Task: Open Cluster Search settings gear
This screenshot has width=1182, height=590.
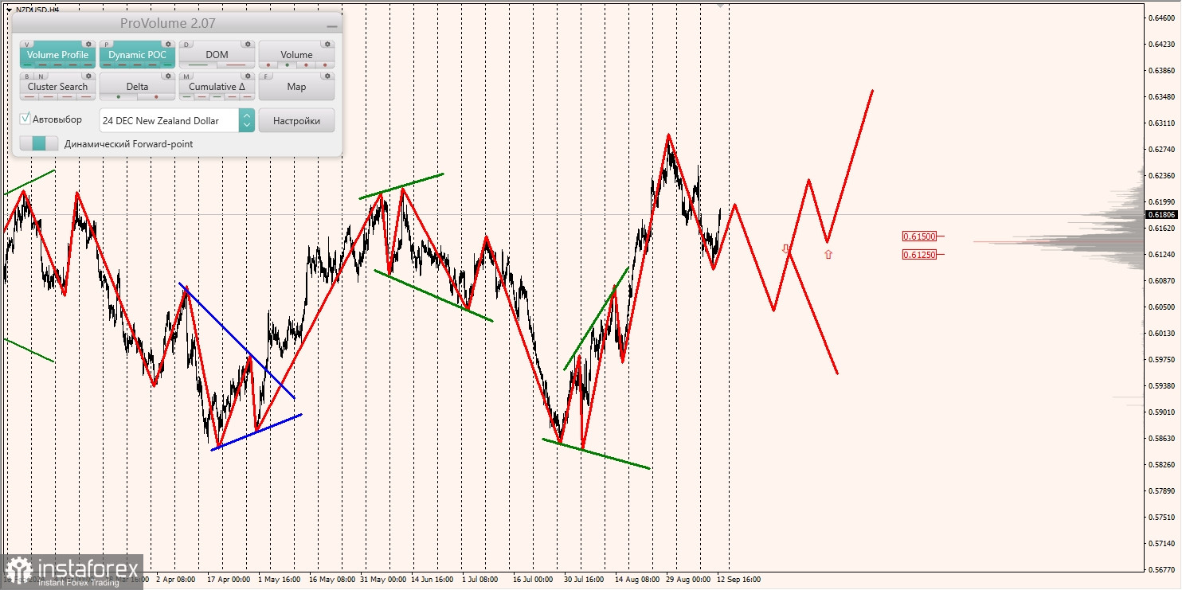Action: point(88,76)
